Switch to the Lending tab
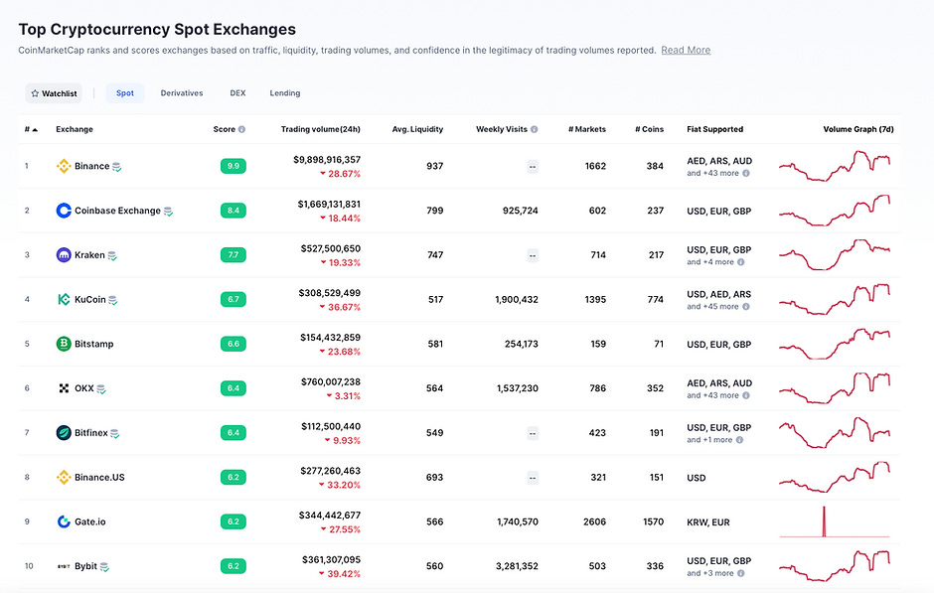 click(285, 93)
